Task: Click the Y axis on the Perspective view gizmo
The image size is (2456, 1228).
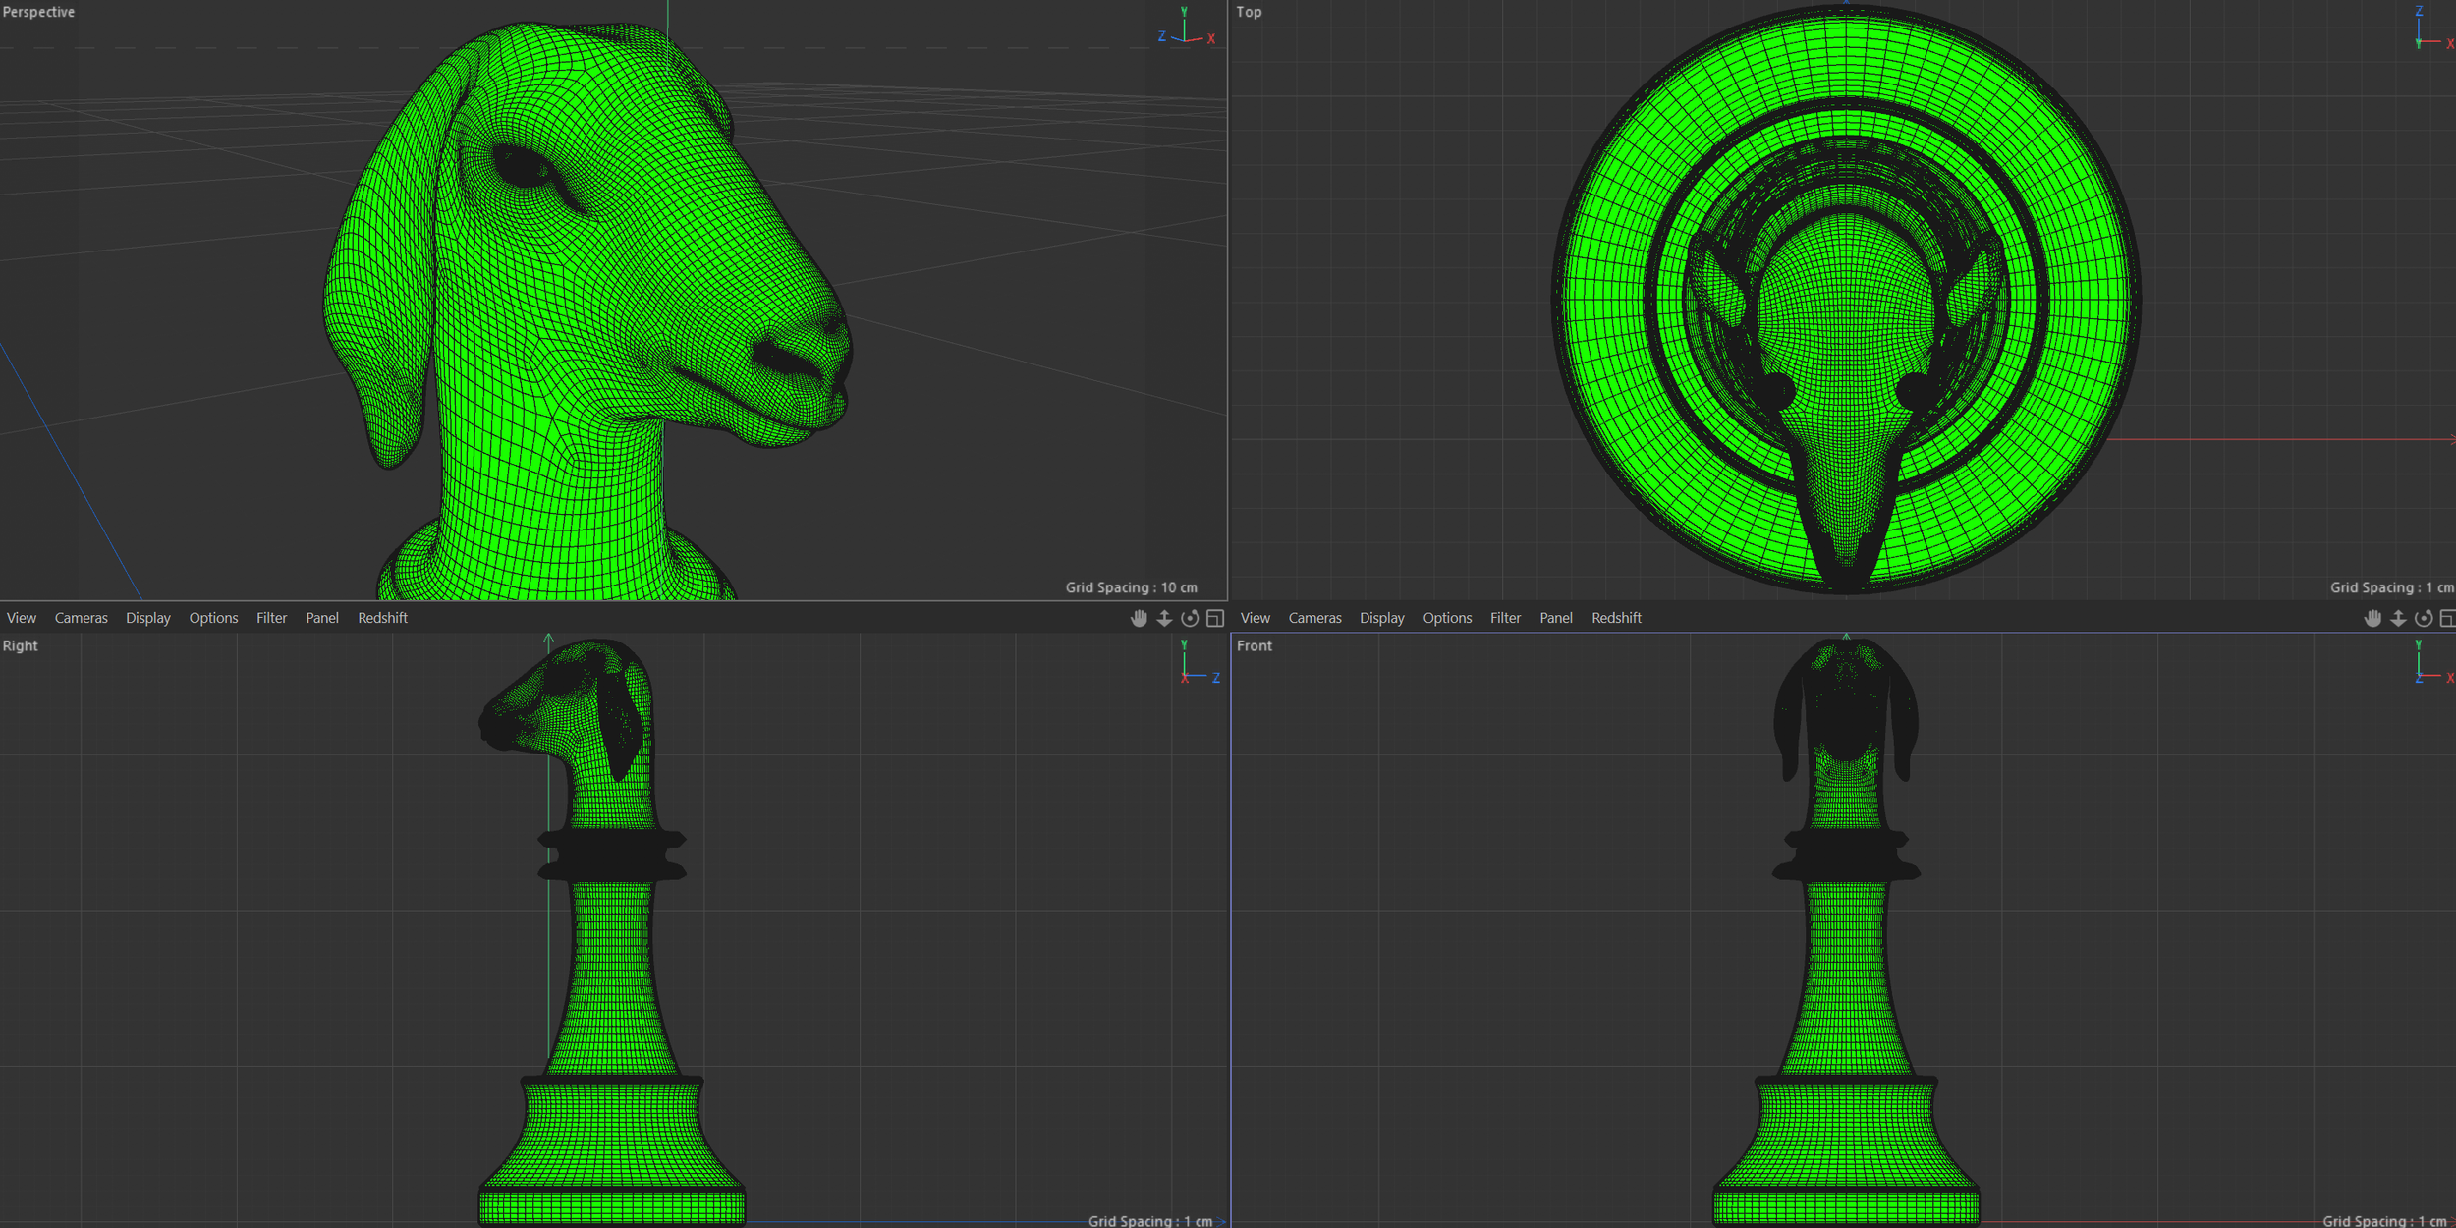Action: 1184,12
